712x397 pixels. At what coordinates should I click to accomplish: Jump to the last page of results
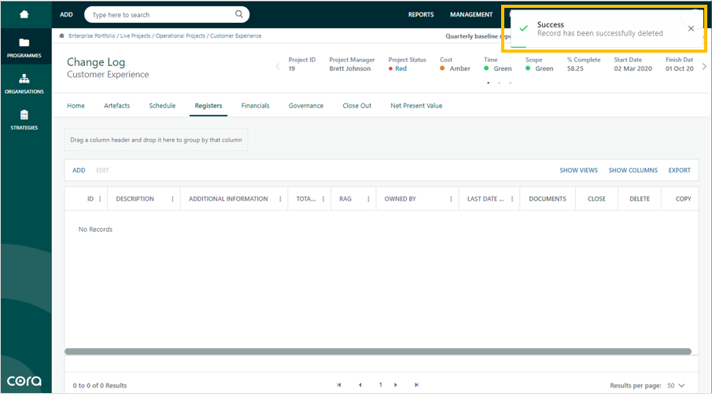(416, 384)
